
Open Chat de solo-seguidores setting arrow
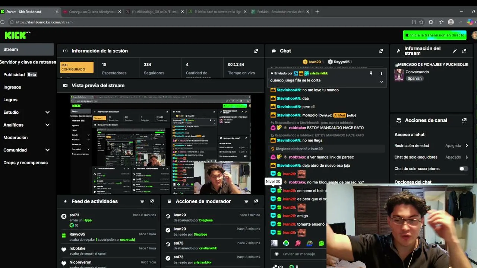pyautogui.click(x=467, y=157)
